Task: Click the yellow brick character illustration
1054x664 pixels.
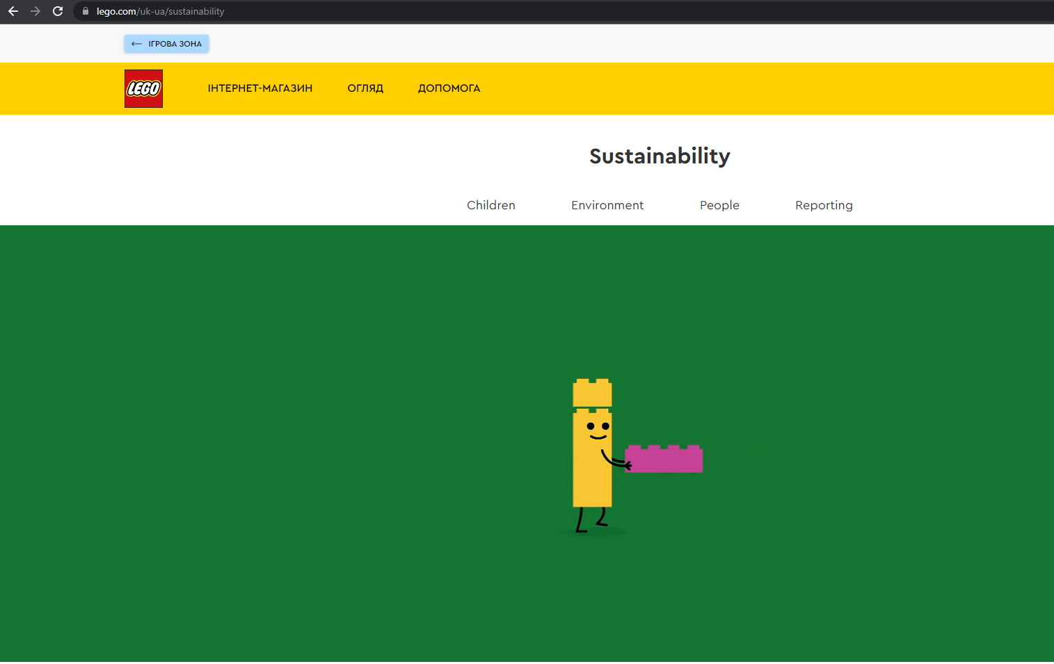Action: pos(592,456)
